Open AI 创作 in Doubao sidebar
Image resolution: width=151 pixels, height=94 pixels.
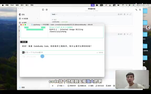click(23, 23)
